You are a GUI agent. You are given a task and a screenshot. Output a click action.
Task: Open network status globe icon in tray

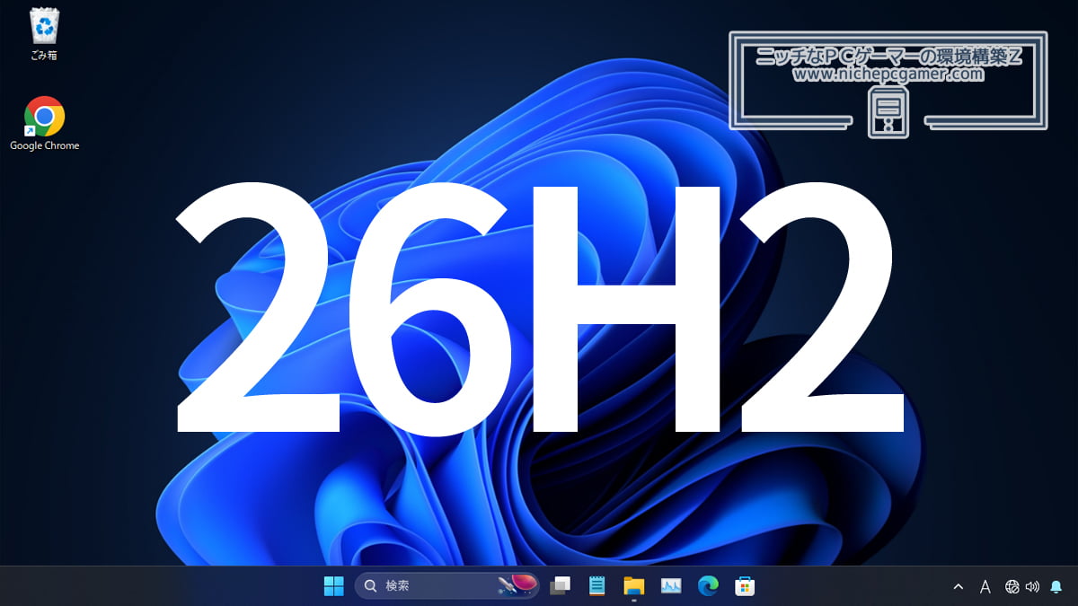point(1012,586)
